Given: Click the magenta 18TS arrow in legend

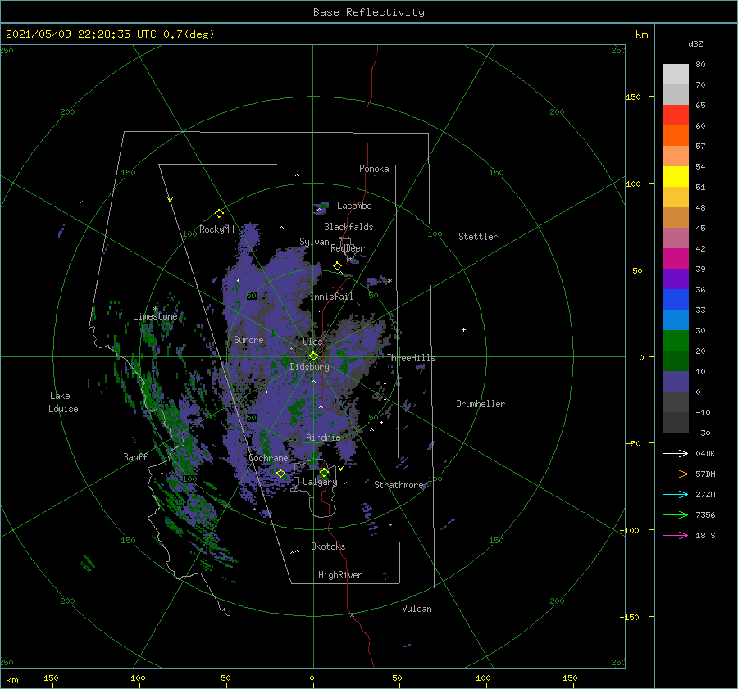Looking at the screenshot, I should tap(676, 535).
